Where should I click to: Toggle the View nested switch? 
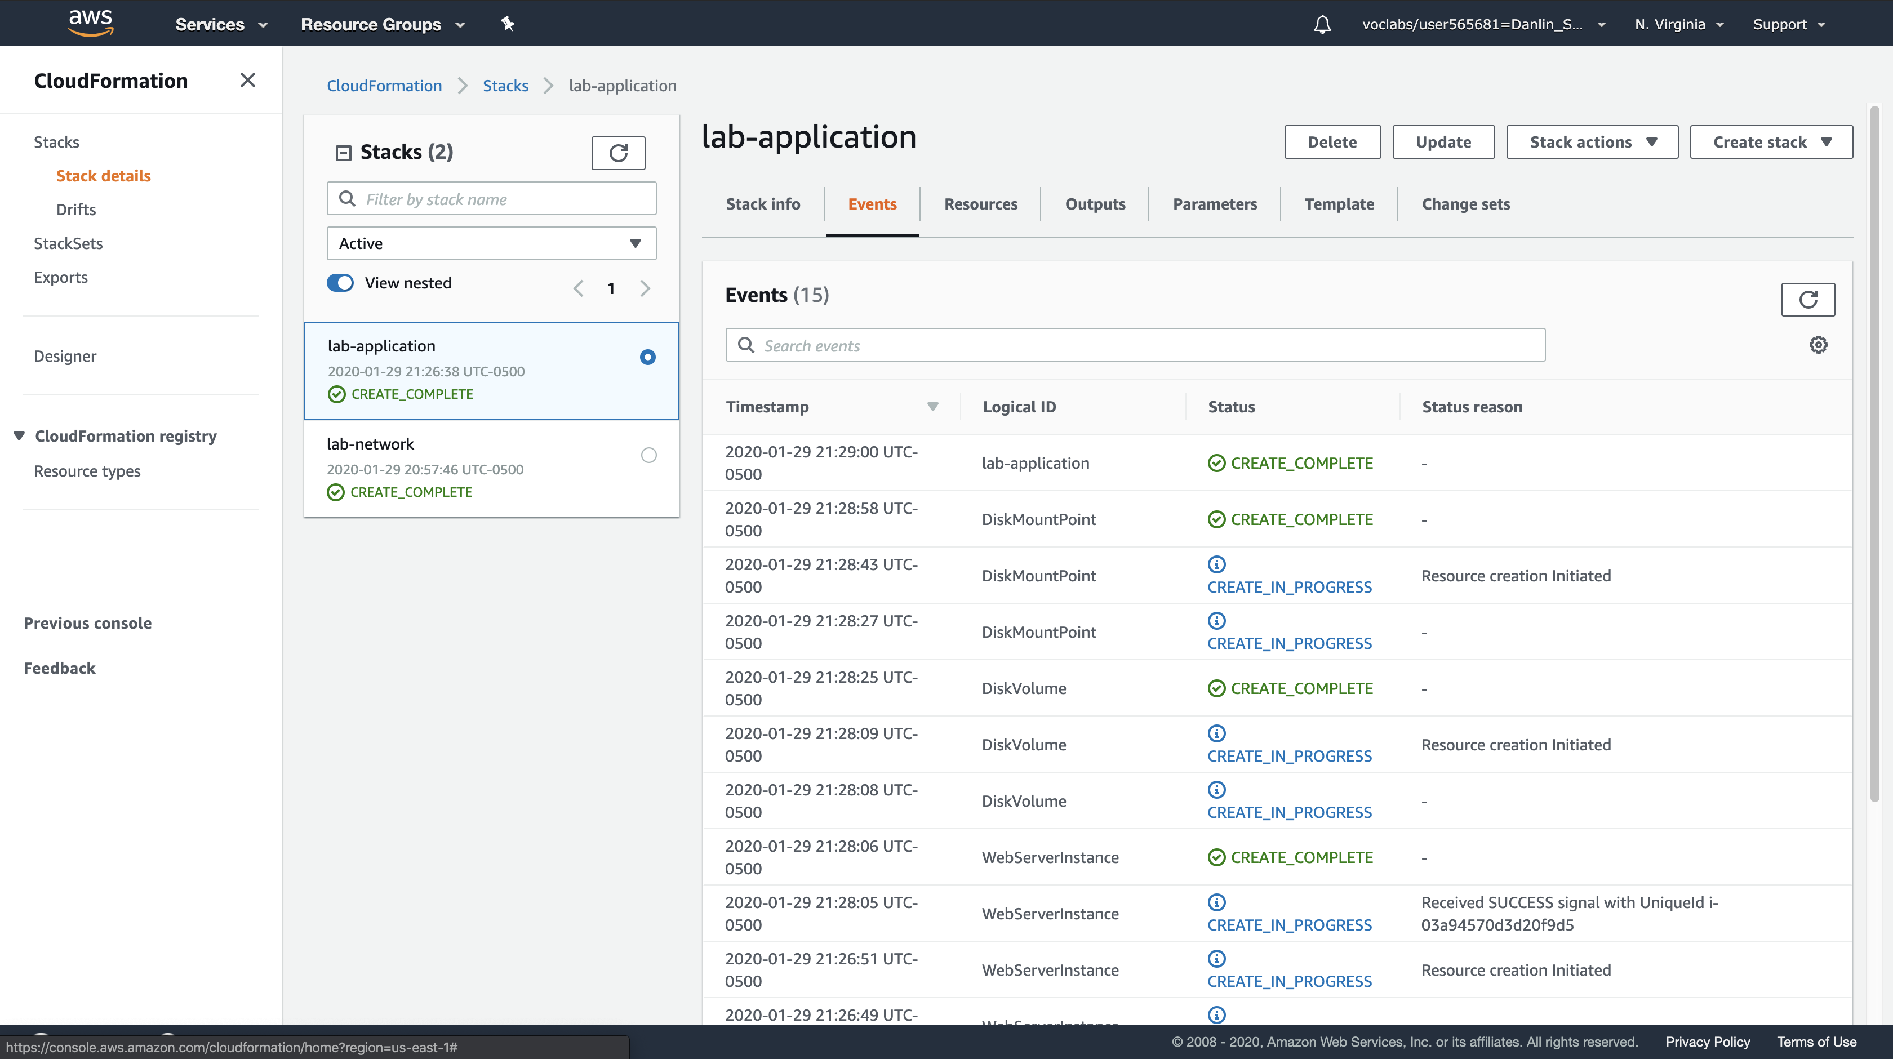click(340, 283)
